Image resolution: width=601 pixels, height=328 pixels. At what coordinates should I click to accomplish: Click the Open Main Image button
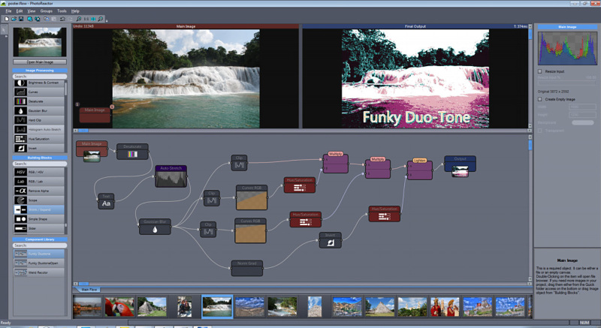pyautogui.click(x=40, y=62)
